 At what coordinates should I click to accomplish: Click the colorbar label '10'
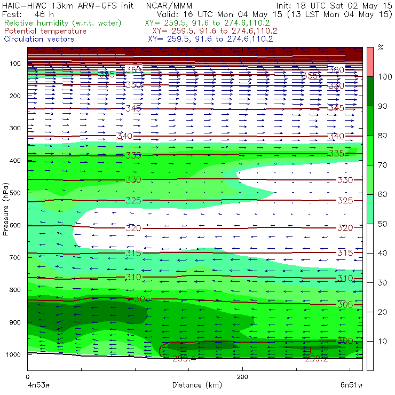pyautogui.click(x=382, y=342)
